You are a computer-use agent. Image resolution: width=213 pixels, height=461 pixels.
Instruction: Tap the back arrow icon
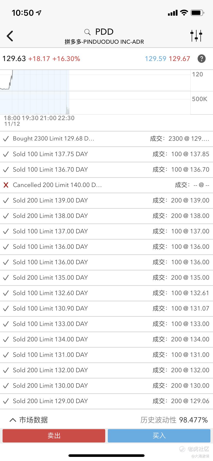[x=10, y=36]
